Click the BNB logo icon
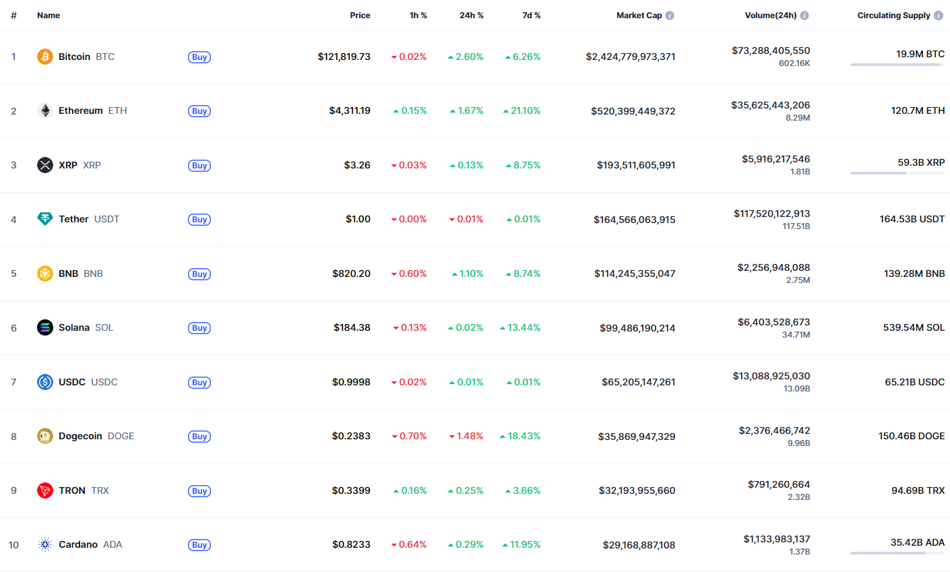The height and width of the screenshot is (572, 950). [x=45, y=274]
